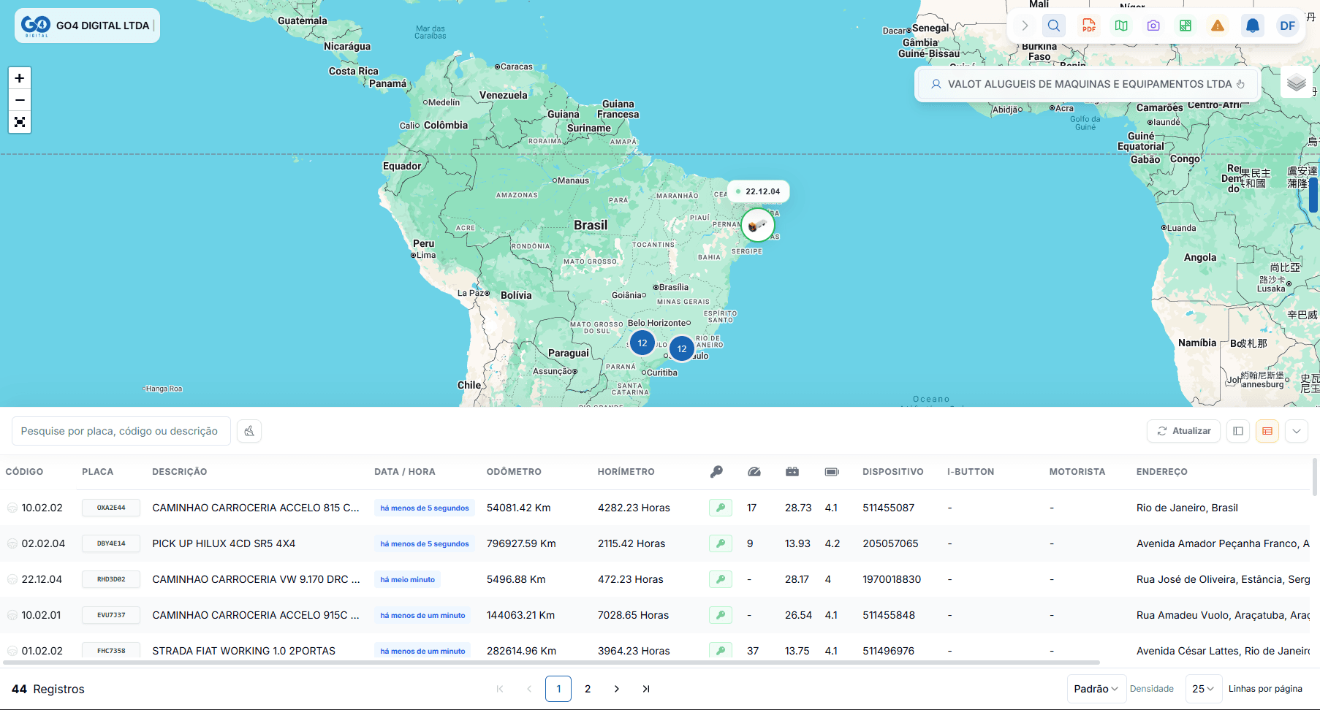Click the green ignition key in row 10.02.01

pos(721,615)
